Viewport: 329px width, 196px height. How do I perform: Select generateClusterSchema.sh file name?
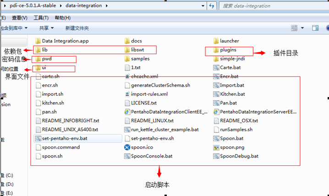click(160, 85)
